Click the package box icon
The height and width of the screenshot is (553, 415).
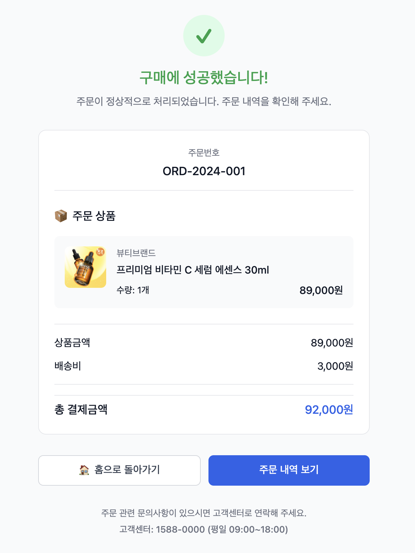[61, 216]
